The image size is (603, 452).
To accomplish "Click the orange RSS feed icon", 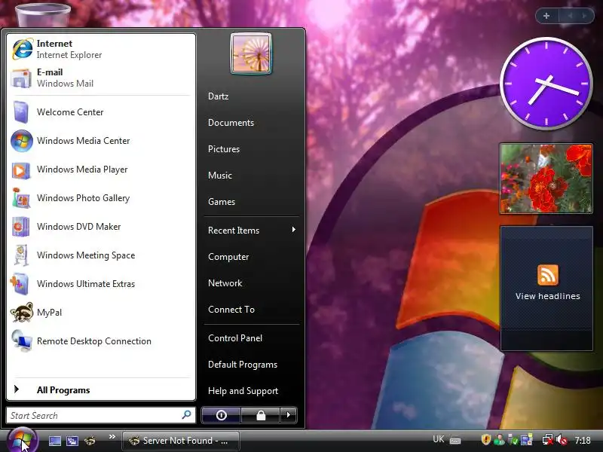I will point(548,275).
